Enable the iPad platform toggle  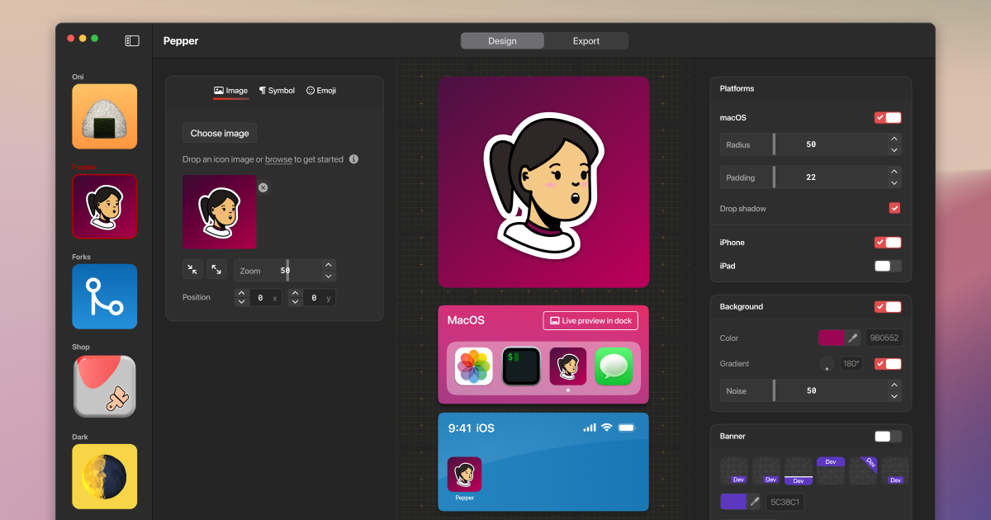[887, 266]
